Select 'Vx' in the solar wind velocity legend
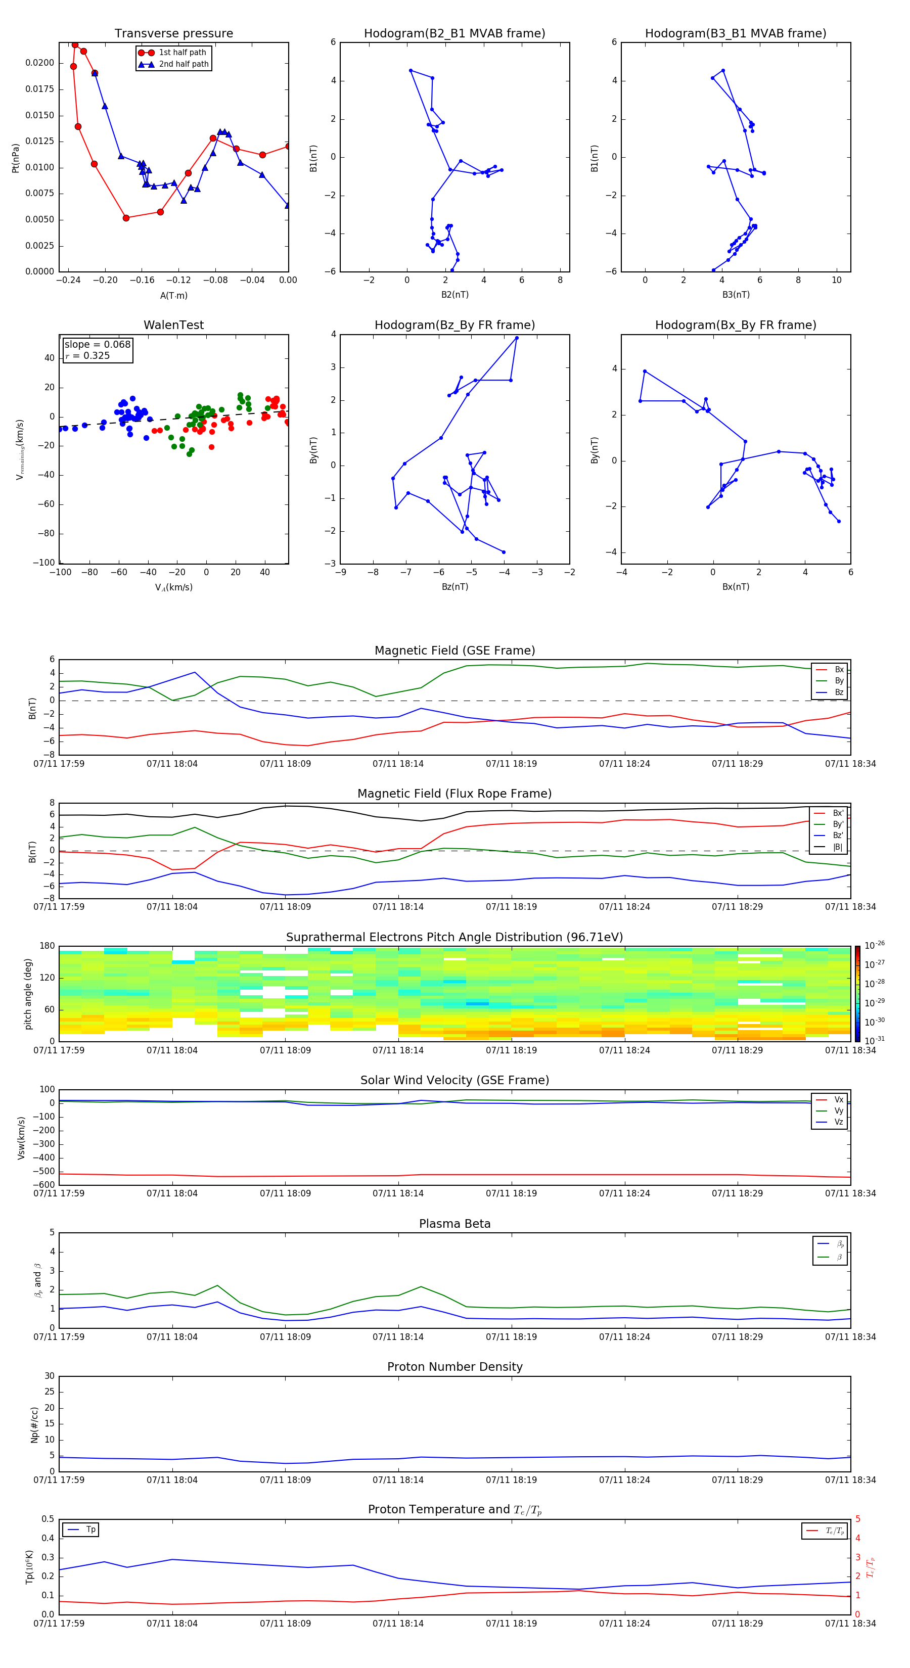This screenshot has height=1668, width=910. pyautogui.click(x=830, y=1099)
